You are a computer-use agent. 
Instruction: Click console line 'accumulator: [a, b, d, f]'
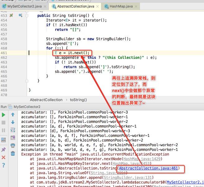click(x=85, y=135)
